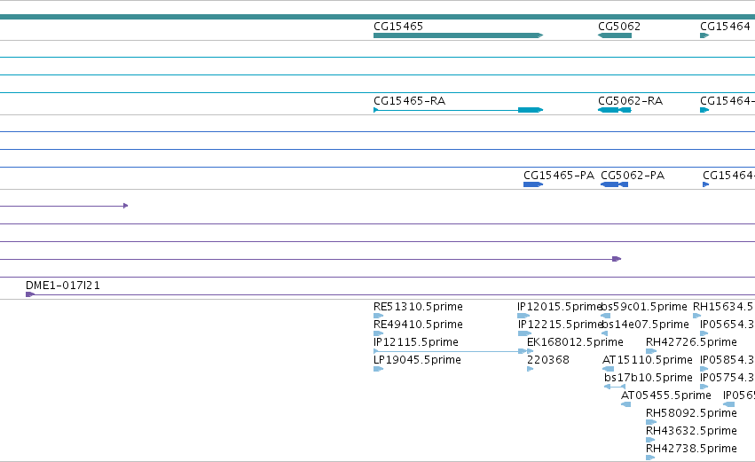Open the CG5062-RA transcript label
The image size is (755, 462).
(630, 101)
